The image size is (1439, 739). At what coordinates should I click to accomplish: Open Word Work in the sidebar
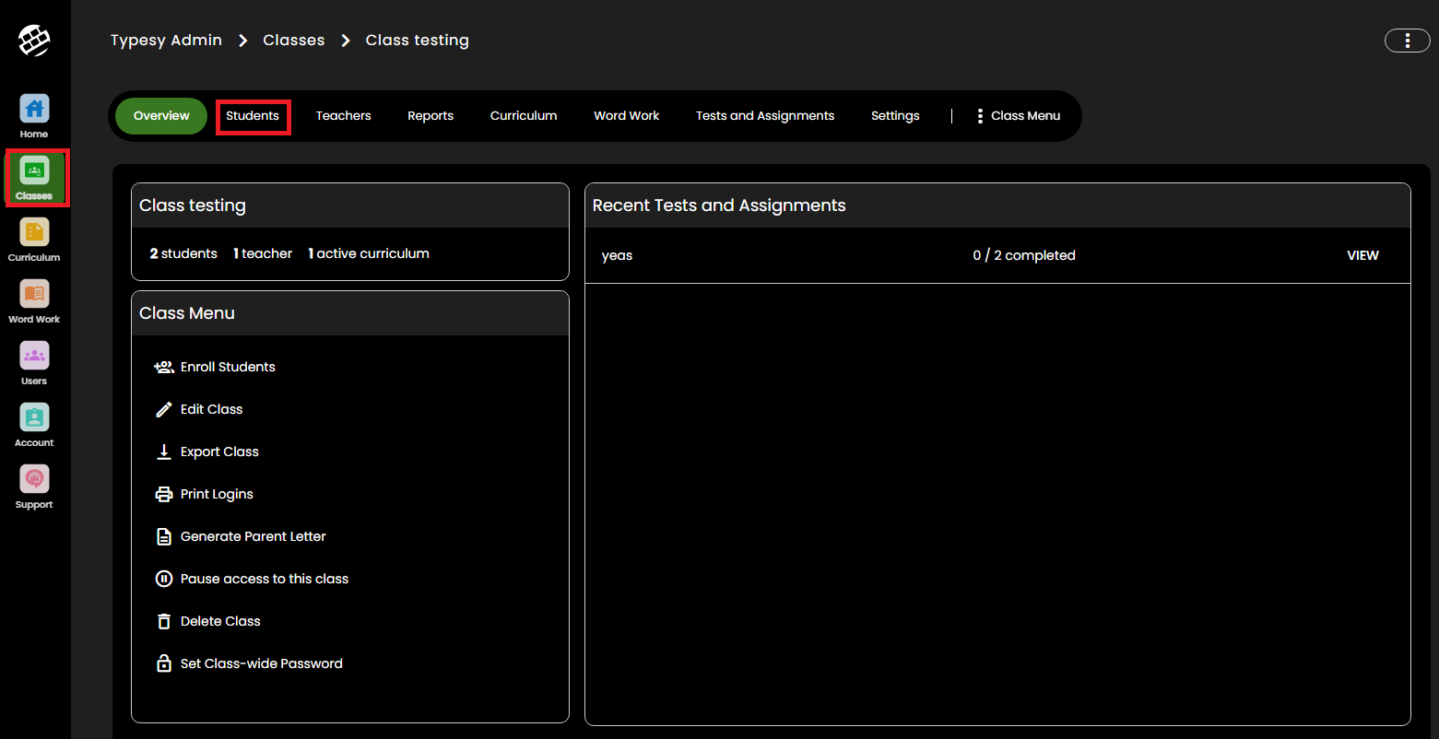(34, 301)
